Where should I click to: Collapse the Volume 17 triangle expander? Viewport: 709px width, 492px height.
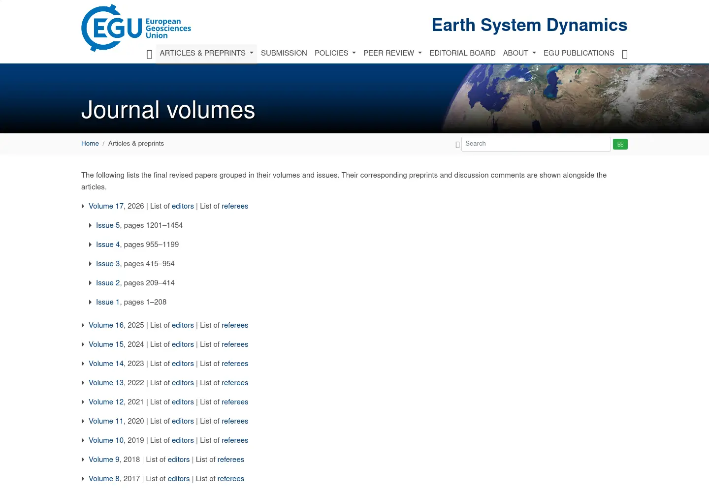pyautogui.click(x=83, y=206)
